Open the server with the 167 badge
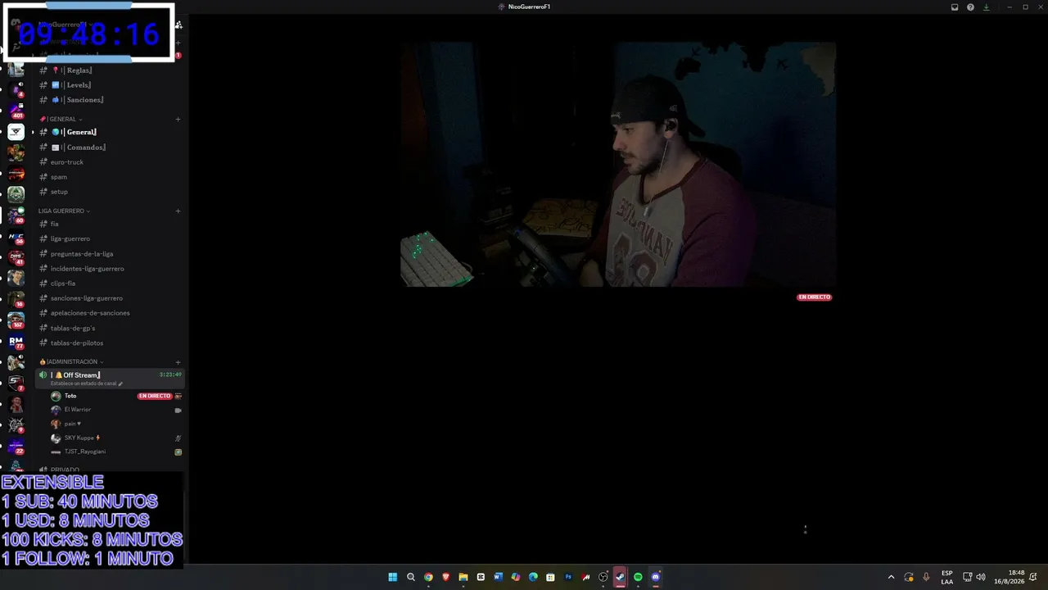This screenshot has width=1048, height=590. coord(16,320)
